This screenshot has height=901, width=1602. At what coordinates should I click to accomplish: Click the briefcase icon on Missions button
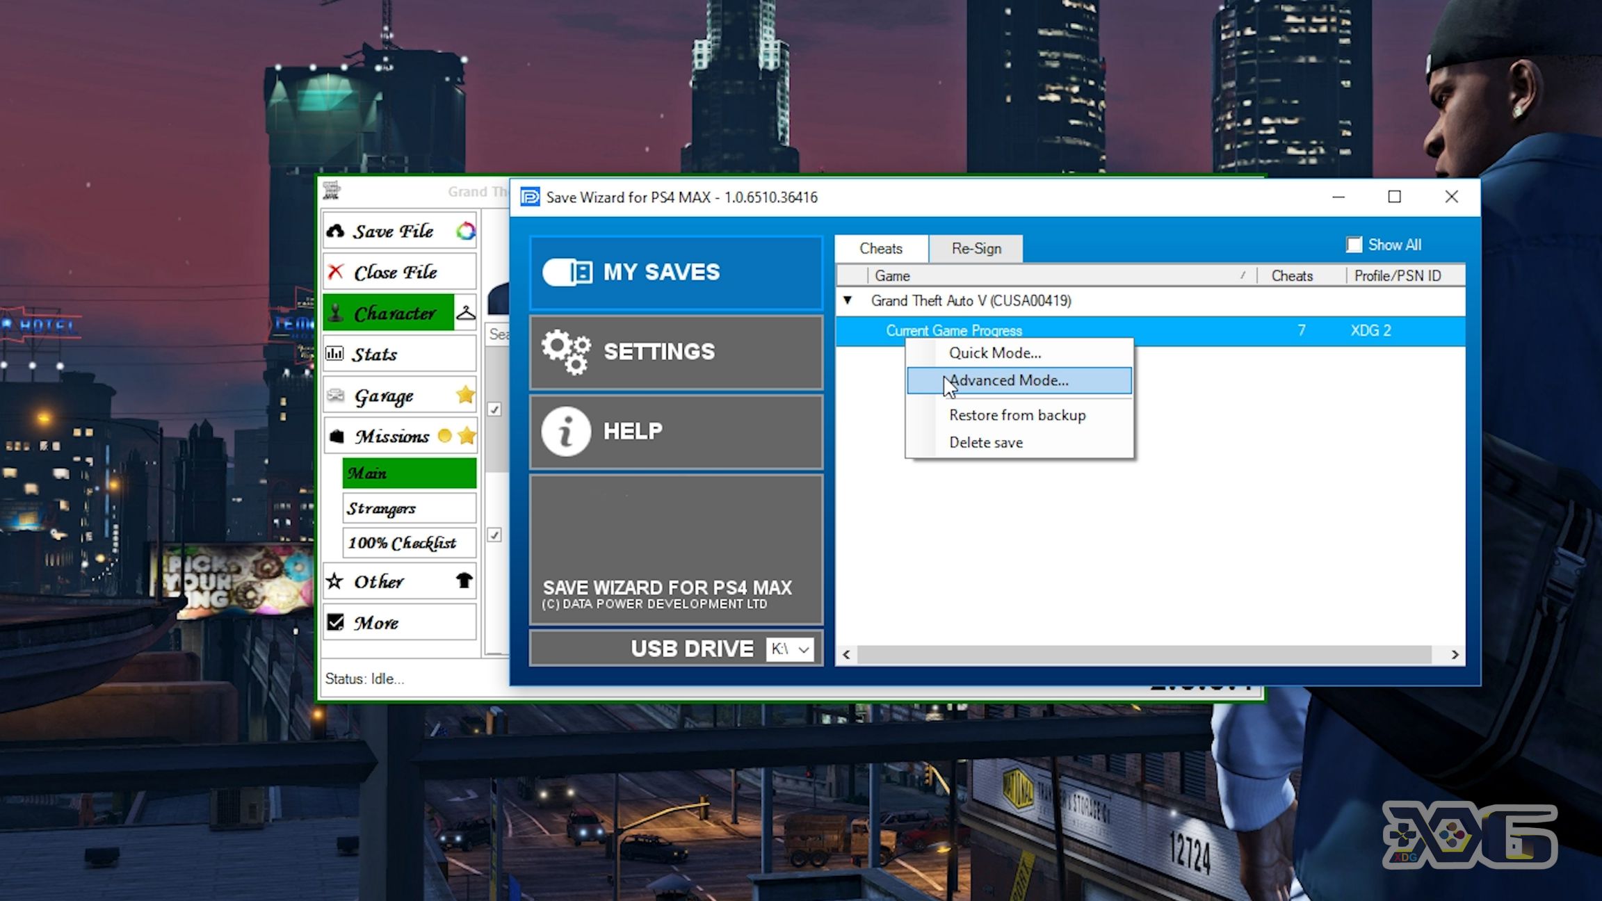click(337, 436)
